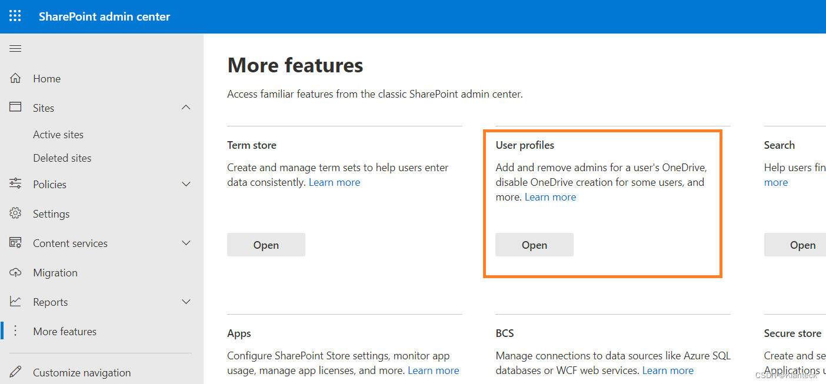Select the Home icon in the sidebar

tap(15, 78)
